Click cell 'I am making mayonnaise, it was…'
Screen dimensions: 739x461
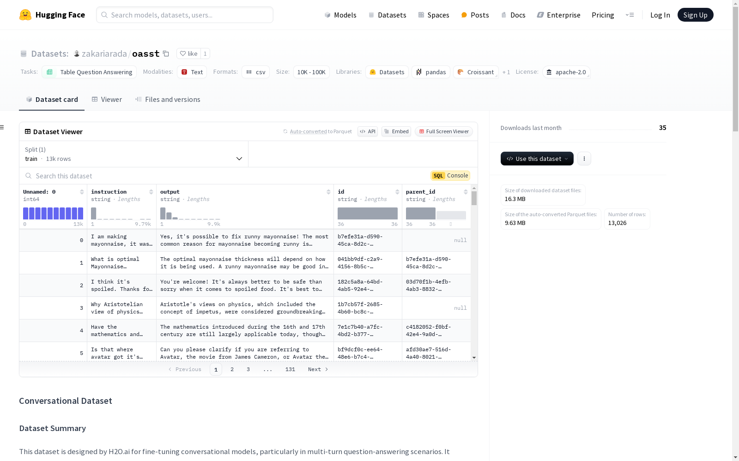point(121,240)
